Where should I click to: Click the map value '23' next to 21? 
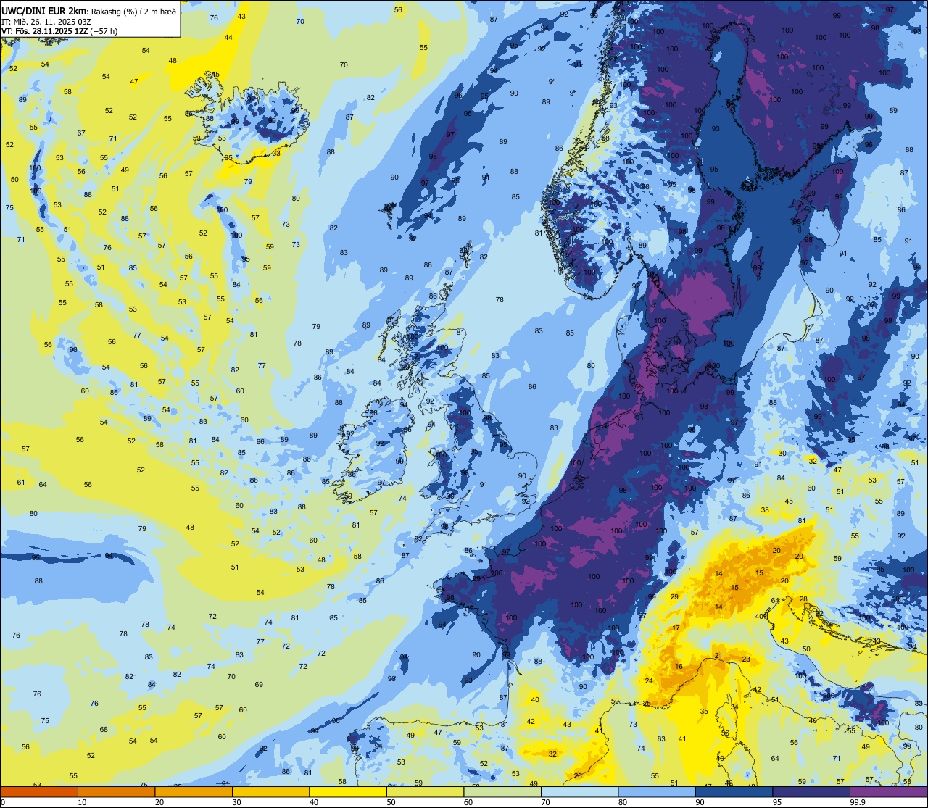click(x=746, y=659)
